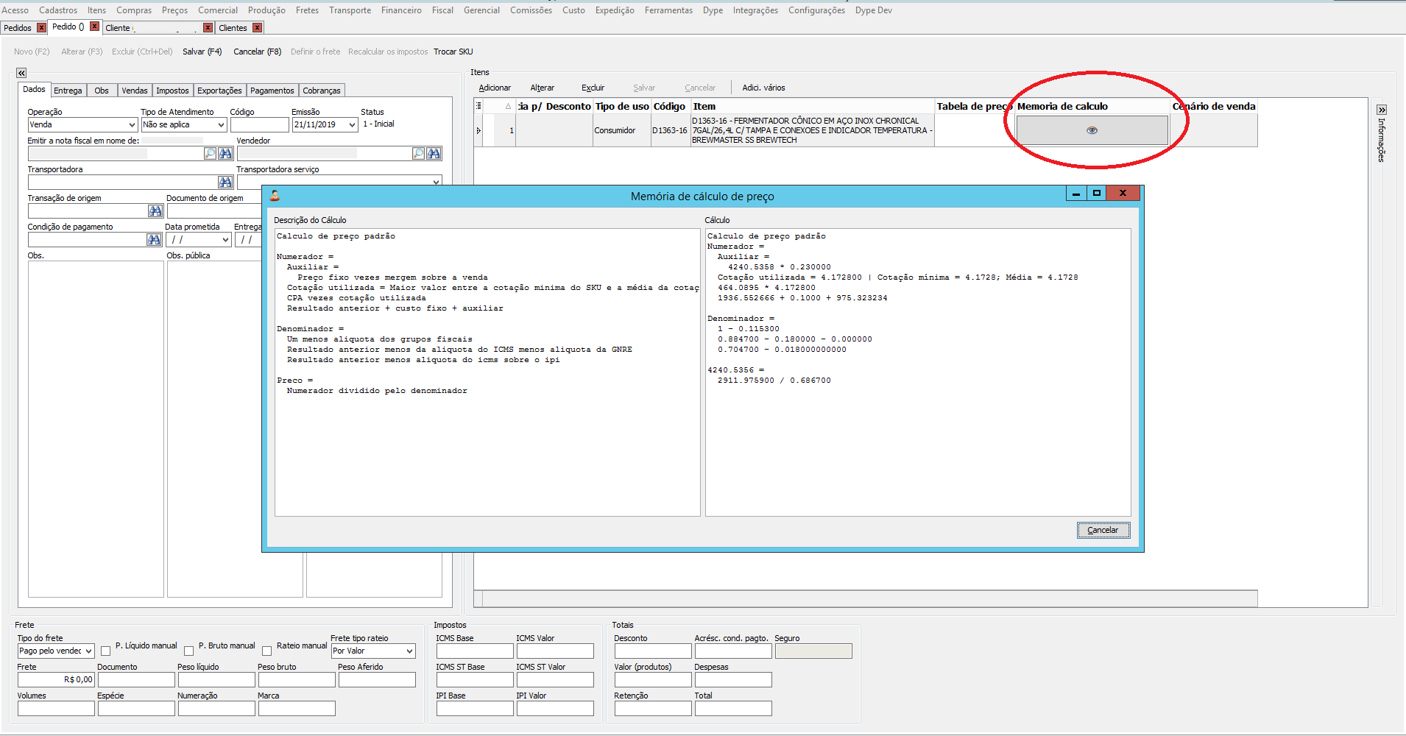Image resolution: width=1406 pixels, height=736 pixels.
Task: Focus the Código input field
Action: click(x=259, y=125)
